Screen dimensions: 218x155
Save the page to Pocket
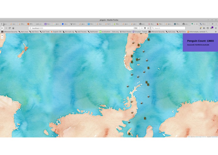[145, 28]
